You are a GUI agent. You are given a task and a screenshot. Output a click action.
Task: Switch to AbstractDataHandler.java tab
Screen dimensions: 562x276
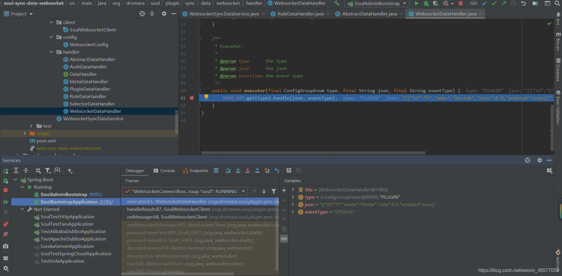[369, 14]
